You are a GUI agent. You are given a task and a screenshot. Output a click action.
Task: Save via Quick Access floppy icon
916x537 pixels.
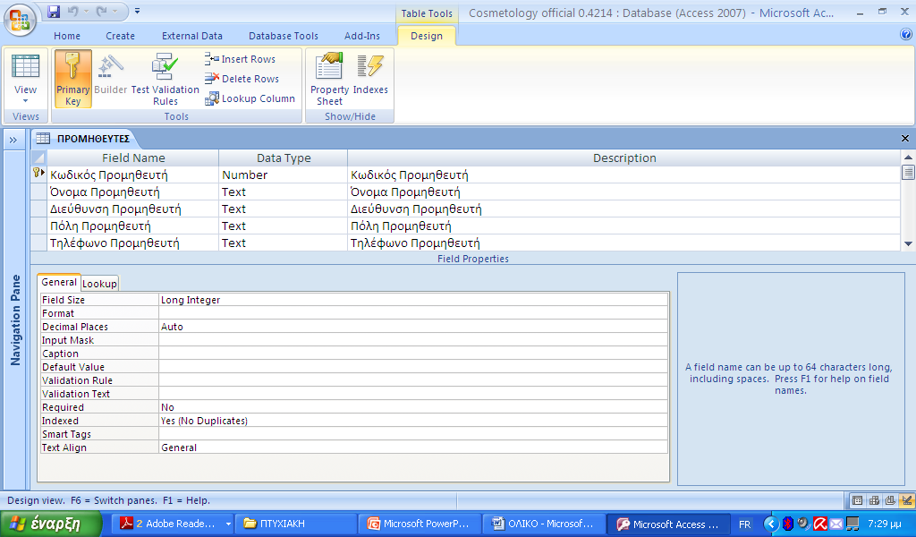pos(54,11)
